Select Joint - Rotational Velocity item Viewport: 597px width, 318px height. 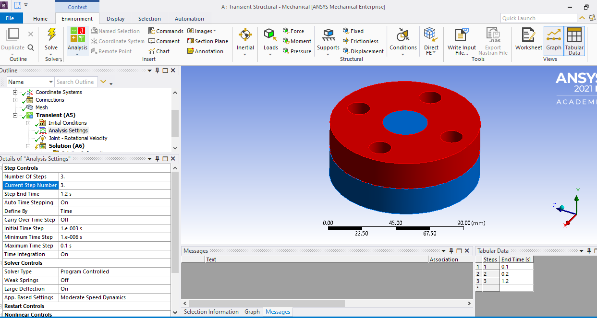[x=78, y=138]
